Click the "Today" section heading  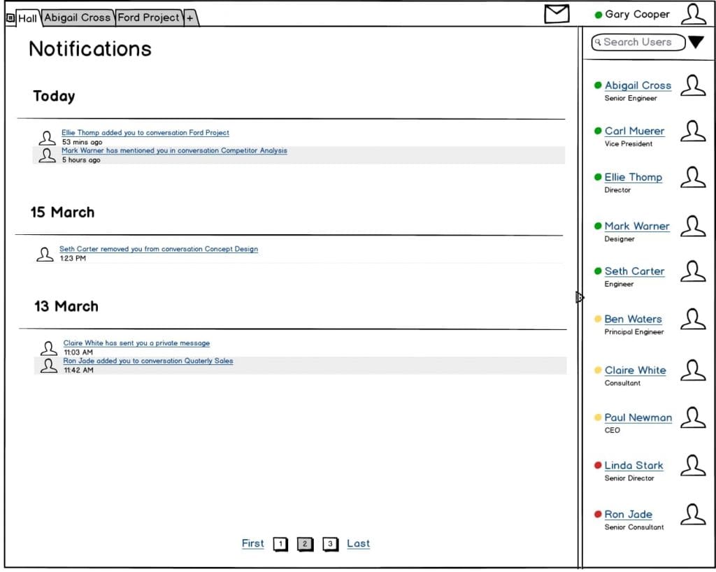pos(54,96)
